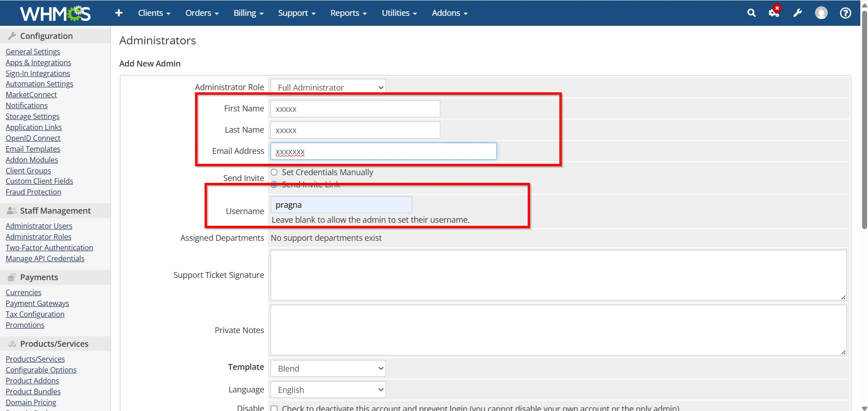Expand the Utilities menu

(x=399, y=13)
